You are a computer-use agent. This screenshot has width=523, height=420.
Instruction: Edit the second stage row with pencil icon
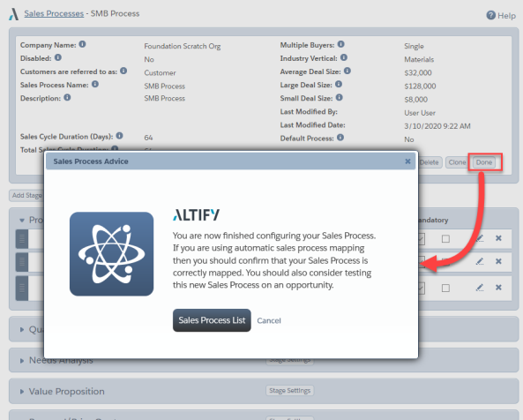coord(480,261)
